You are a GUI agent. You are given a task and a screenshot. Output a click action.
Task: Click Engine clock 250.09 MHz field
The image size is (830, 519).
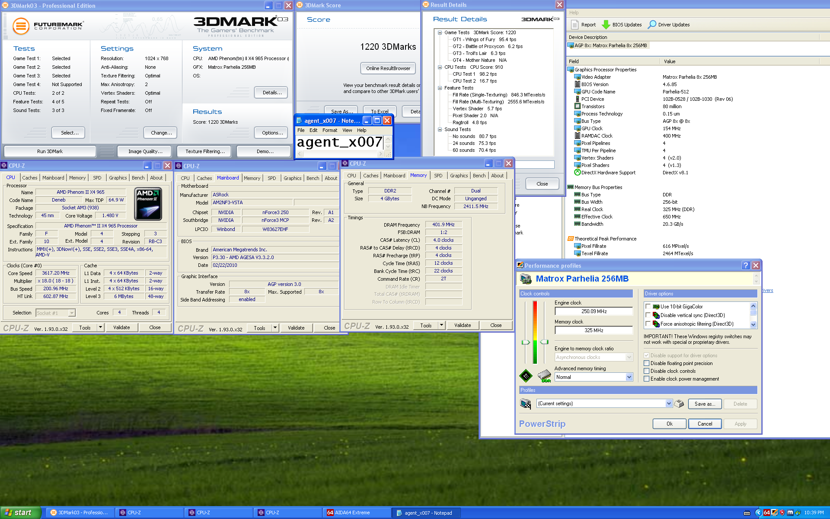594,311
